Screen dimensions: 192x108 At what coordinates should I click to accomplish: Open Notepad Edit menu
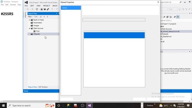click(7, 5)
